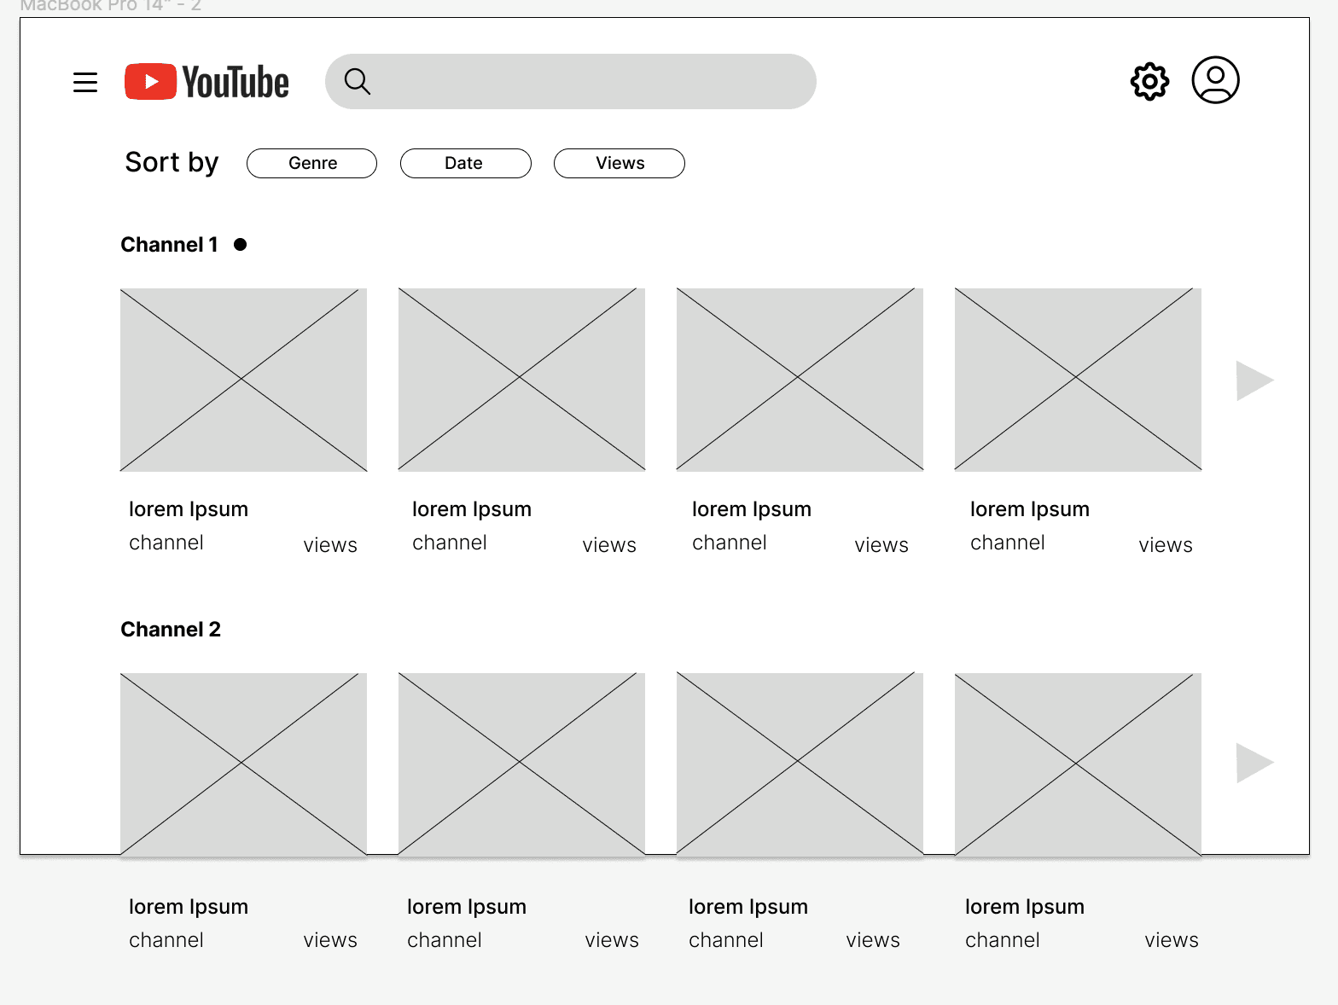Click the search bar field
The width and height of the screenshot is (1338, 1005).
coord(570,82)
